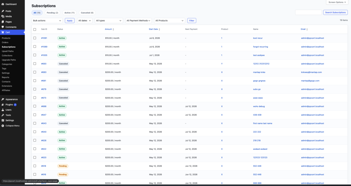Open the All Payment Methods dropdown

138,21
